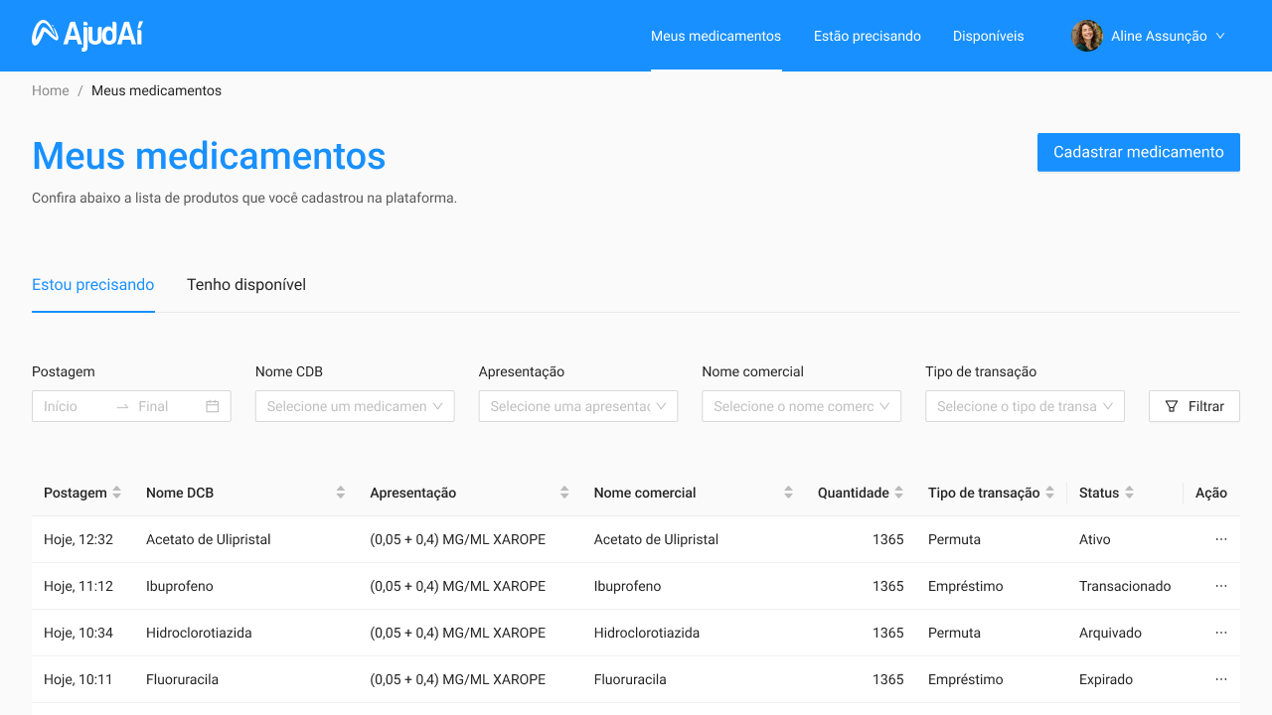Select Estou precisando tab
The image size is (1272, 715).
tap(93, 285)
